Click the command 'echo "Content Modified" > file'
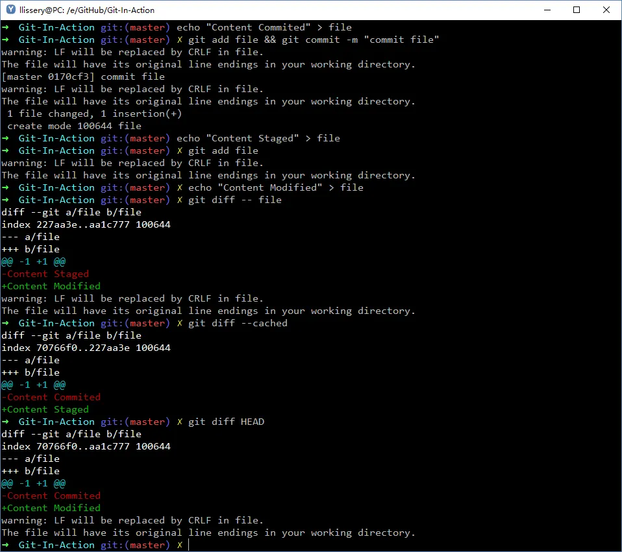Image resolution: width=622 pixels, height=552 pixels. (276, 187)
